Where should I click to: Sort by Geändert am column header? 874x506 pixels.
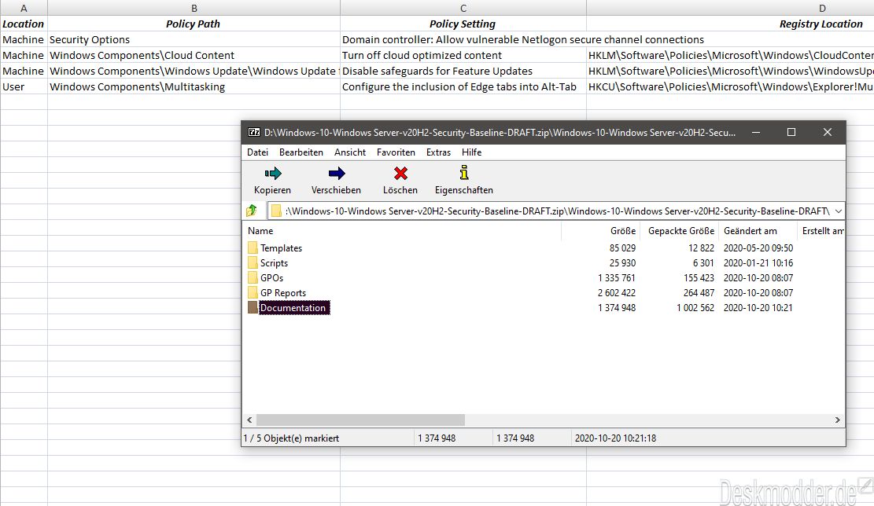point(750,231)
